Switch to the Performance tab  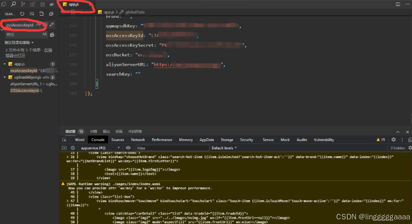162,140
